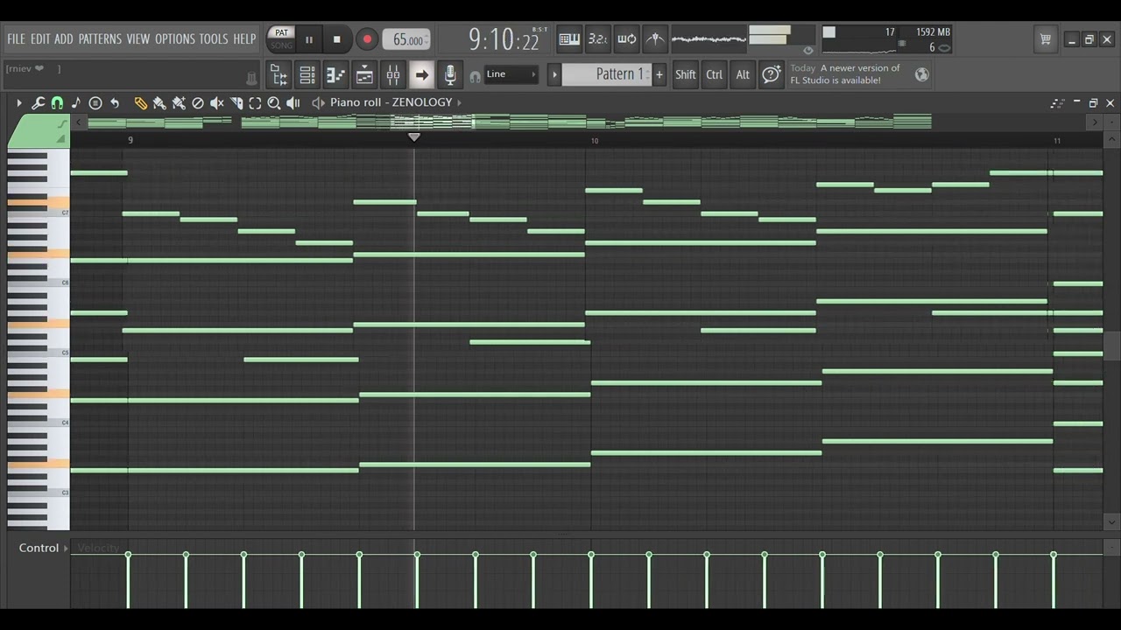Click the newer version available notice
Viewport: 1121px width, 630px height.
coord(845,74)
